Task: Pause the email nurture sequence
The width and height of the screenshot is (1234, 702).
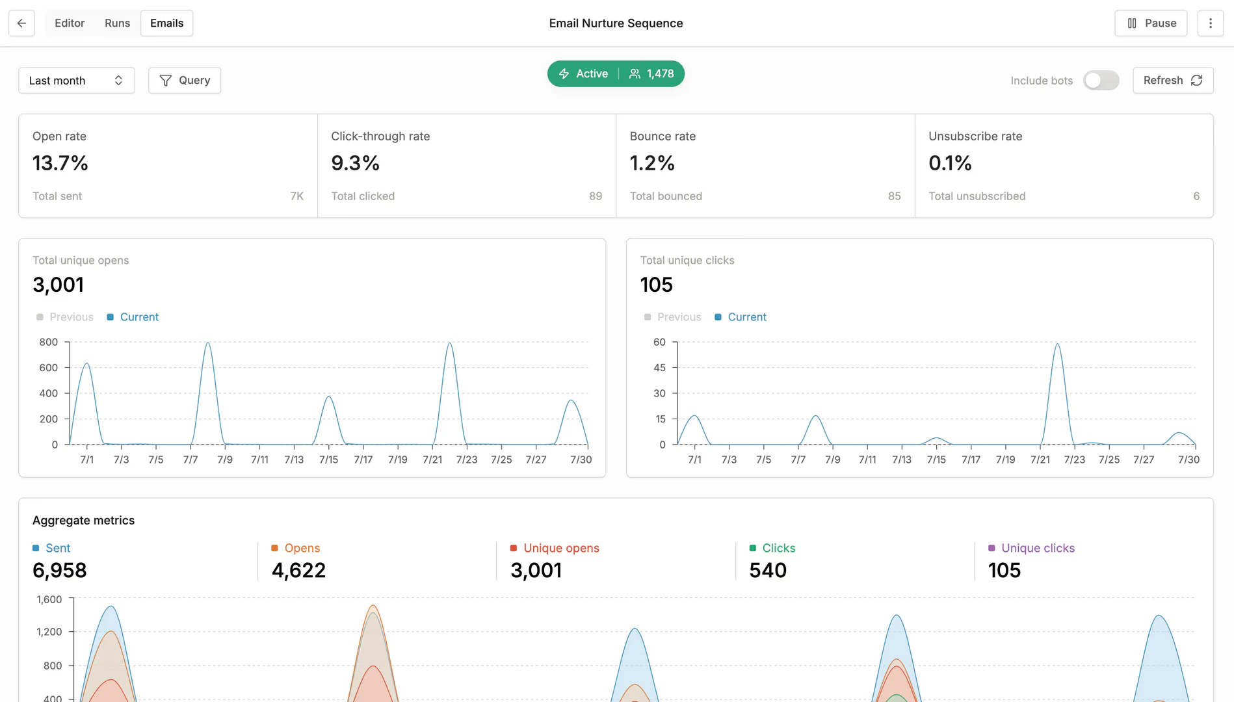Action: click(x=1151, y=23)
